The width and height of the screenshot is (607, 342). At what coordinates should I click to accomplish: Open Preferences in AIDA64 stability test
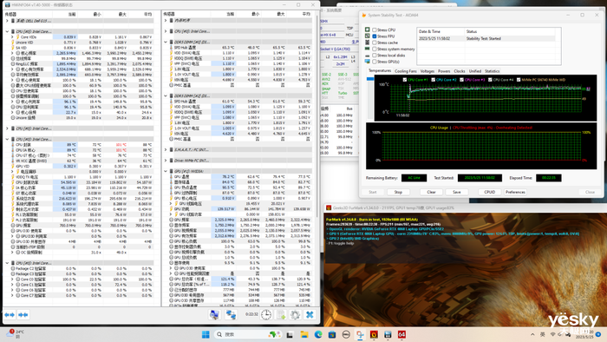[515, 192]
